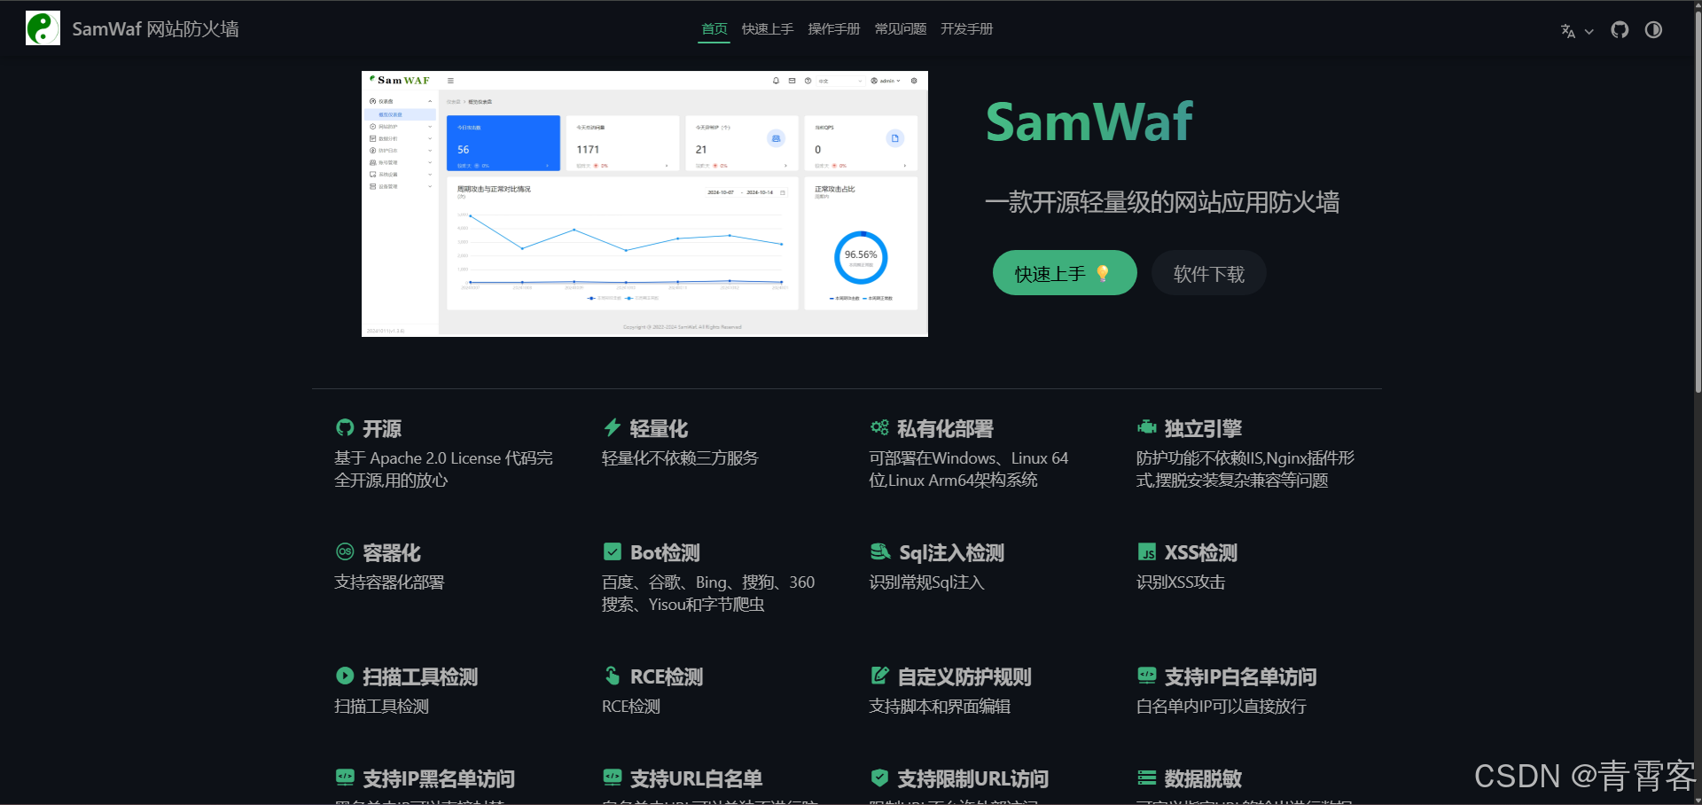Open 快速上手 in the top navigation

(x=768, y=29)
